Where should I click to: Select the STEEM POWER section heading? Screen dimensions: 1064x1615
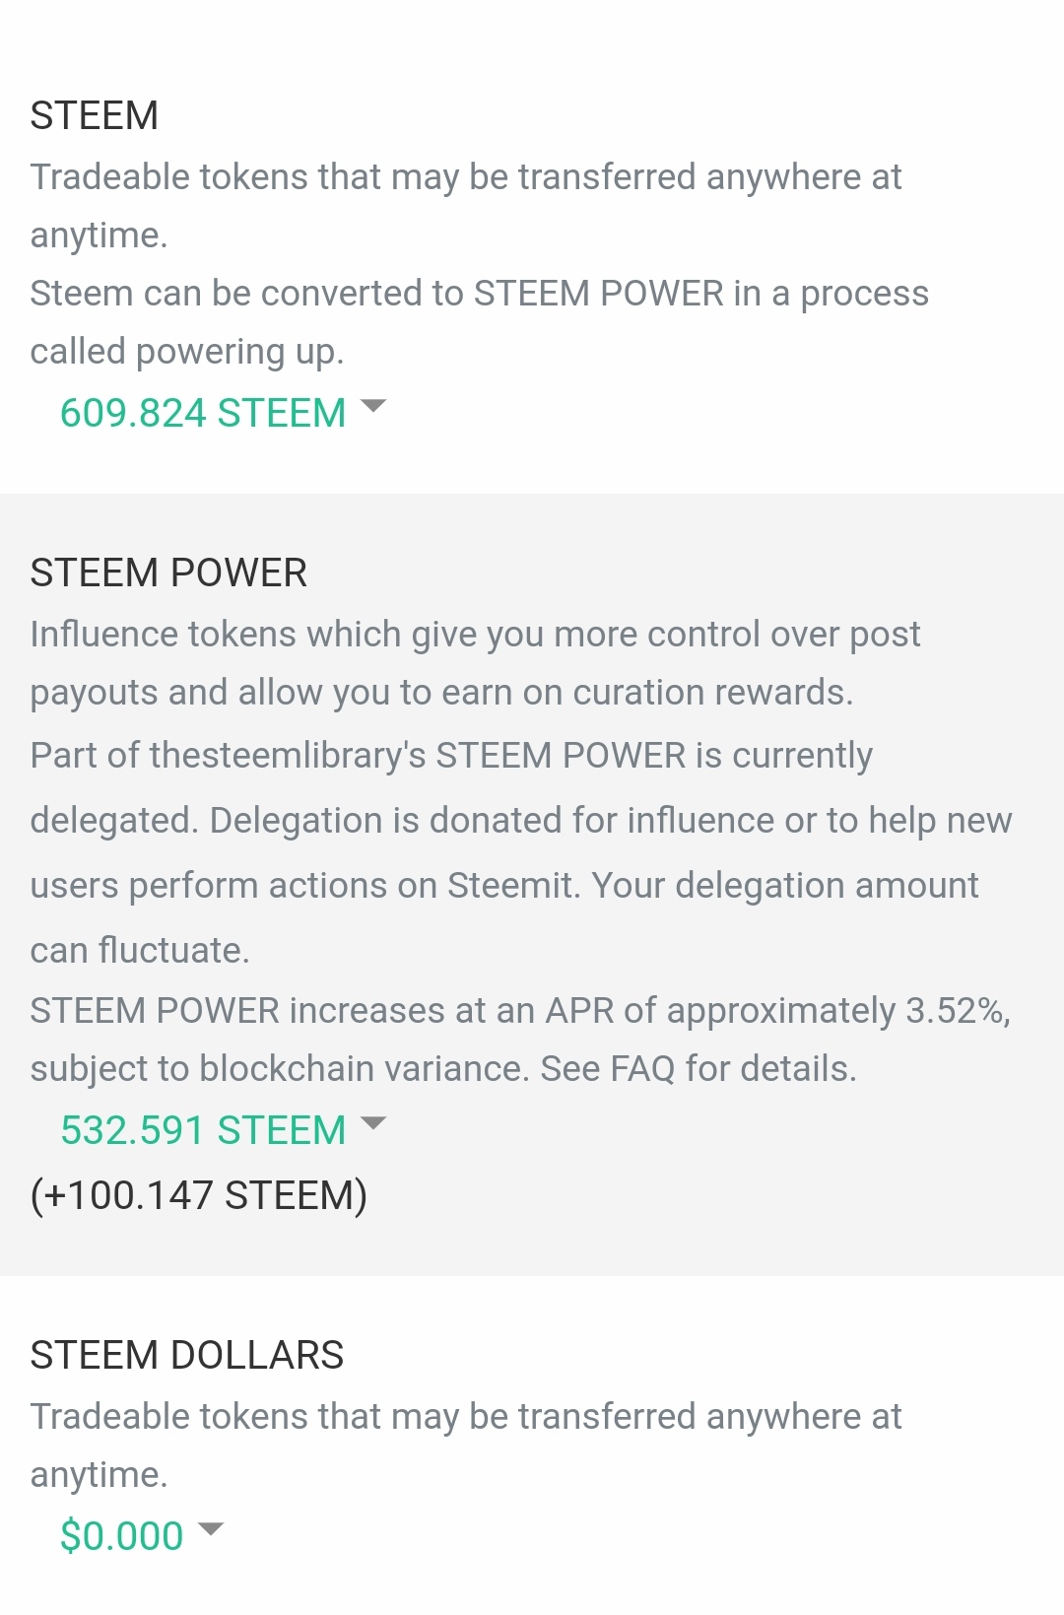(x=168, y=573)
